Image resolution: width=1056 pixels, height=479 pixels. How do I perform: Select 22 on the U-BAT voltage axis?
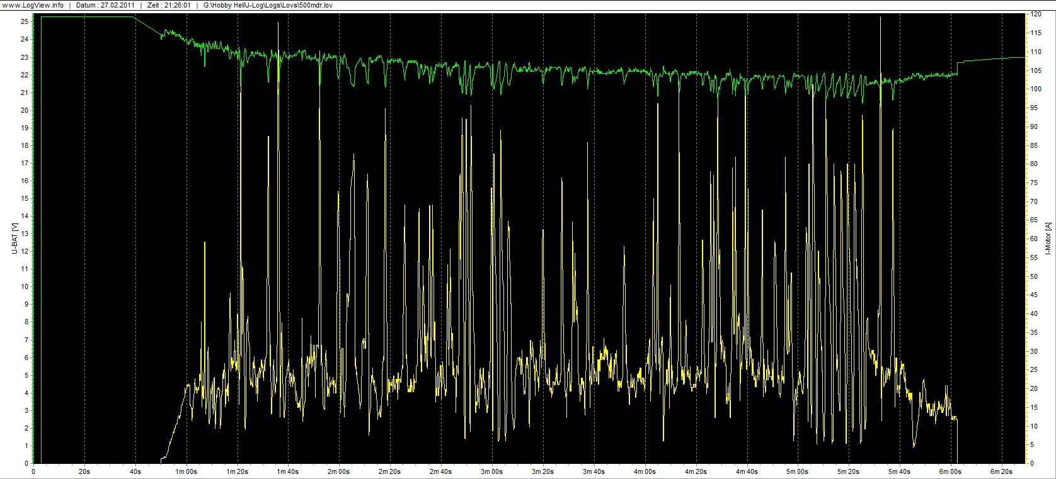[25, 75]
